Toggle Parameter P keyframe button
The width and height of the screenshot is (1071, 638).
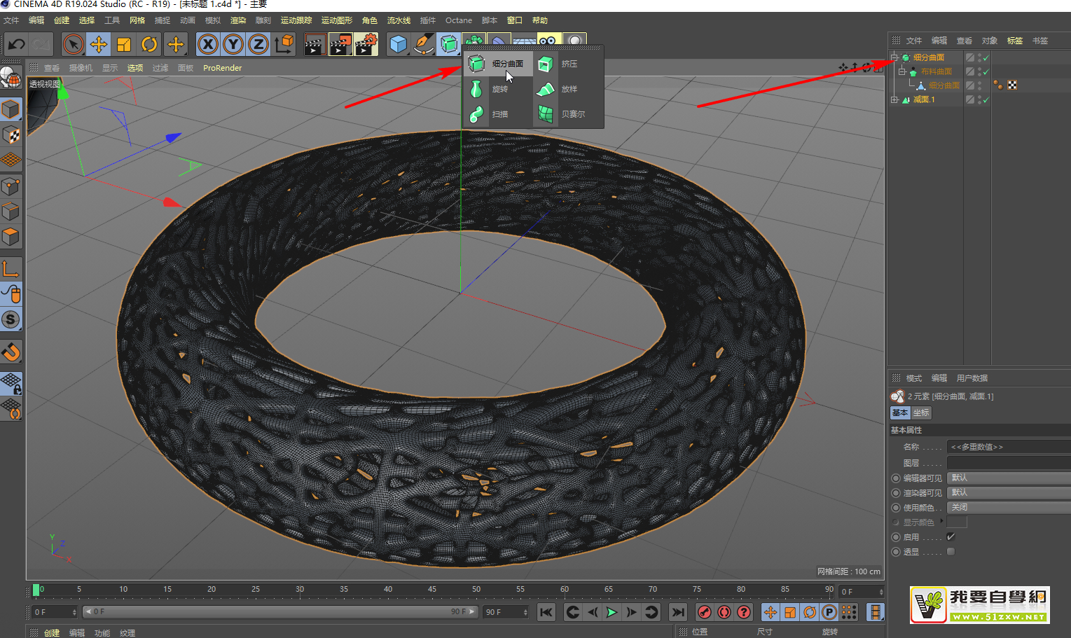click(x=829, y=612)
